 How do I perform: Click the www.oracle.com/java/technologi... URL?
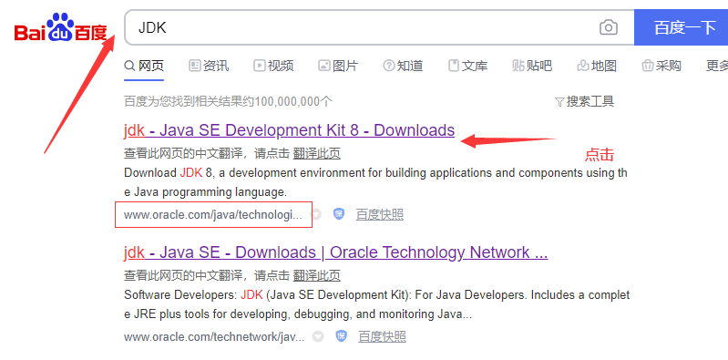213,214
